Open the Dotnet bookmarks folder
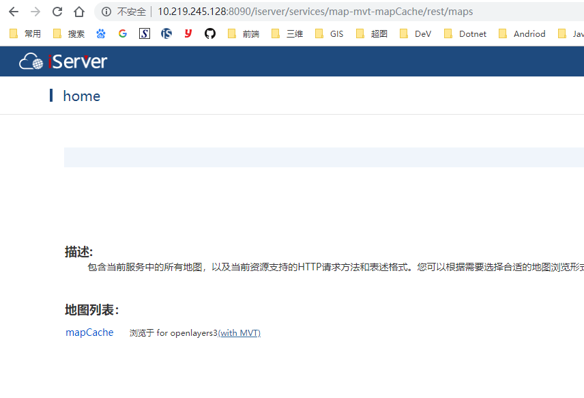Screen dimensions: 584x398 coord(465,34)
